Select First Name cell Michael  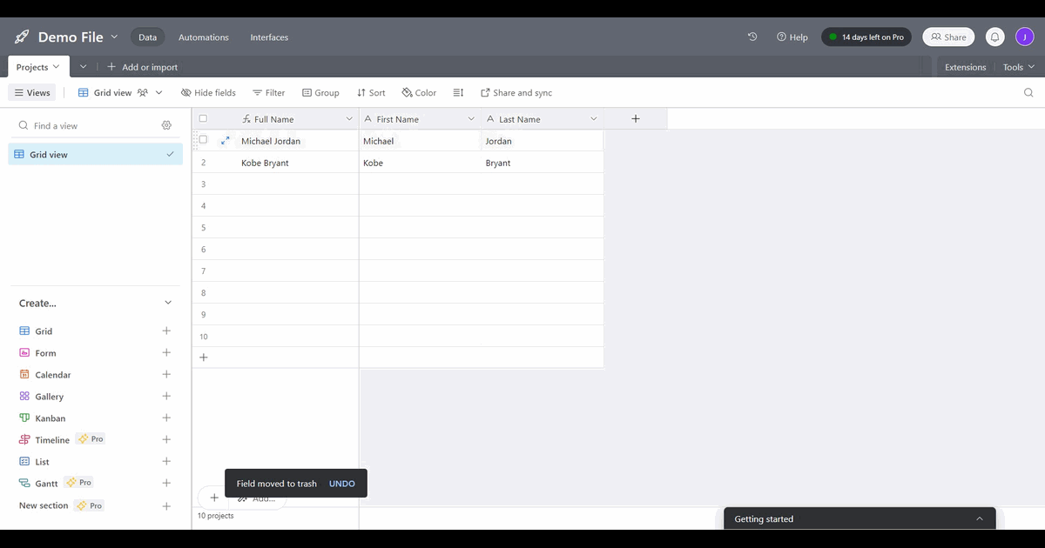[x=420, y=141]
